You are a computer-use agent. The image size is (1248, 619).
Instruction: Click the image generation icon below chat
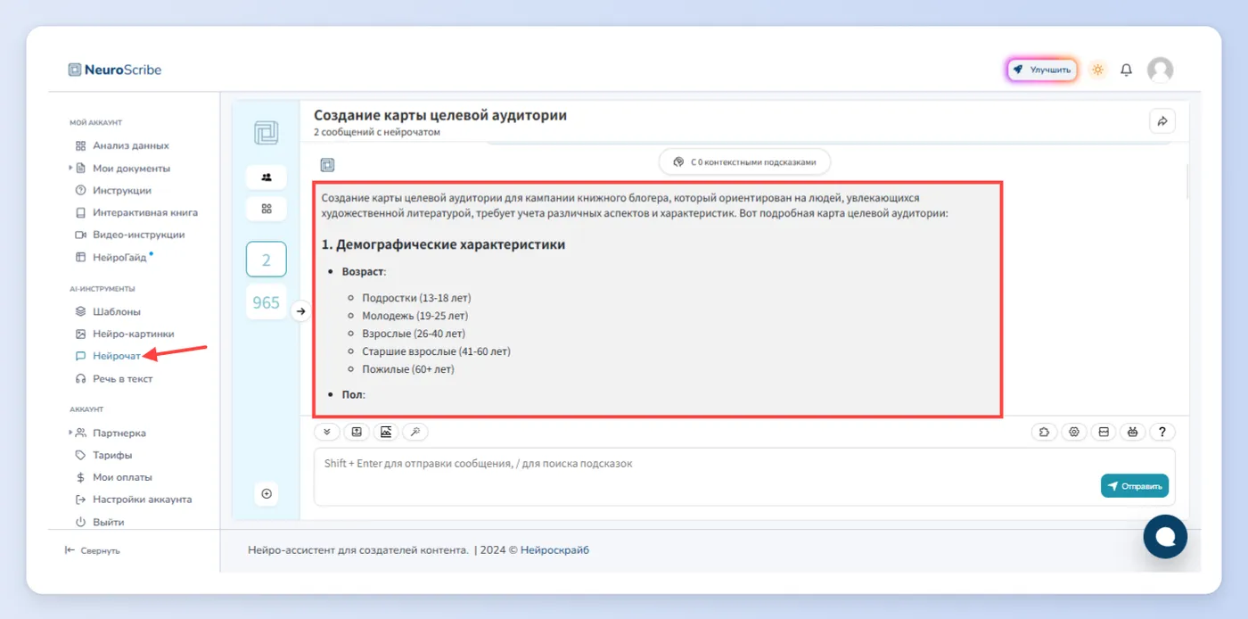[386, 432]
